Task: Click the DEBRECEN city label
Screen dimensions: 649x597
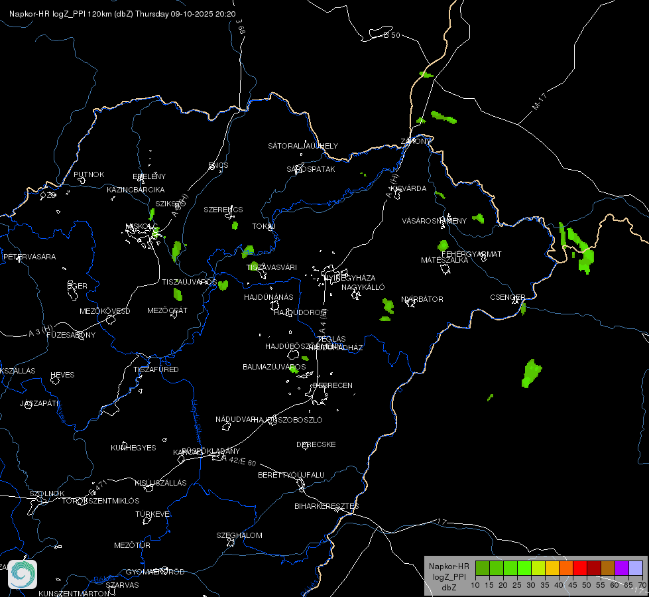Action: [x=333, y=385]
